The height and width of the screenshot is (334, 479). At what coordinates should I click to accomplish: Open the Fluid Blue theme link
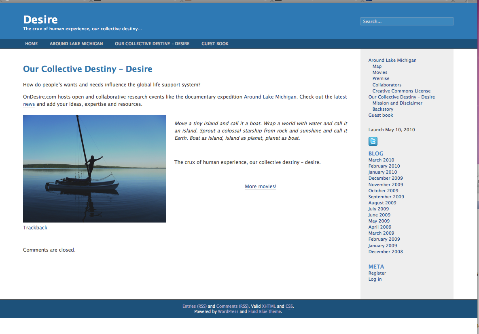[265, 311]
